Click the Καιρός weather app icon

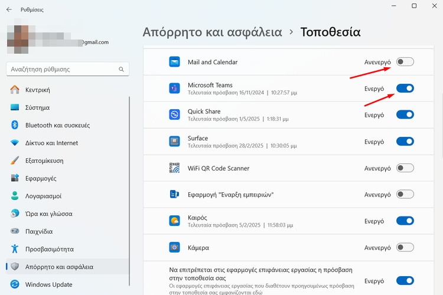(x=175, y=221)
